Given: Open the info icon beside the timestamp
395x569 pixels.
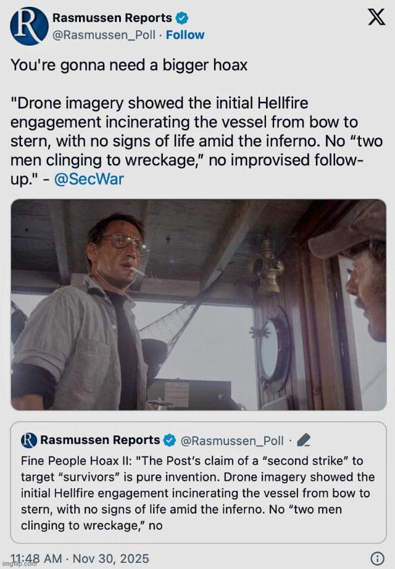Looking at the screenshot, I should [x=377, y=559].
